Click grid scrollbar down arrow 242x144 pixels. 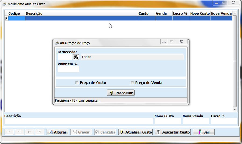[235, 109]
